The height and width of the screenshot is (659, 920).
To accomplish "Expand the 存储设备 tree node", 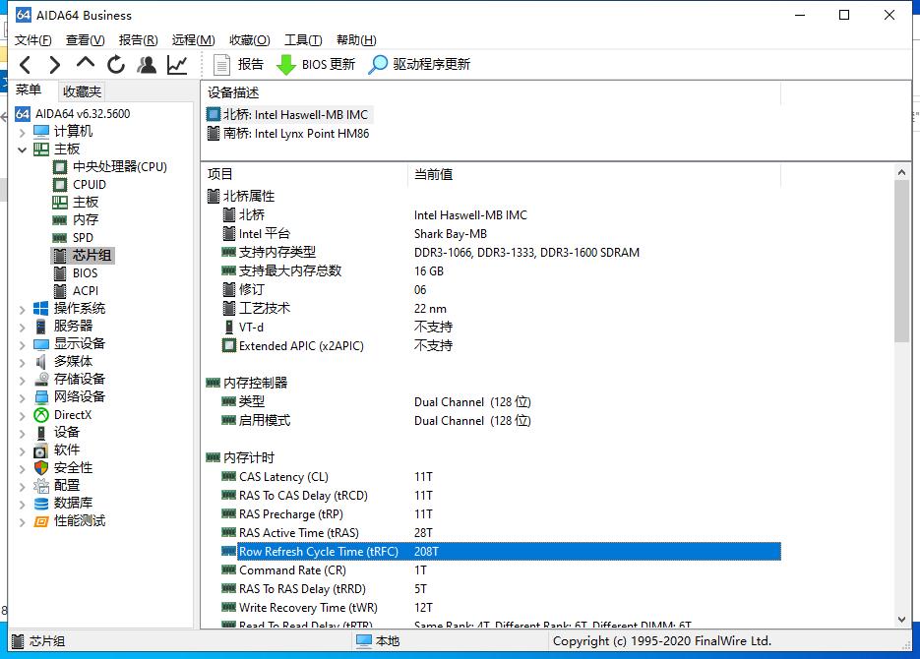I will click(x=23, y=381).
